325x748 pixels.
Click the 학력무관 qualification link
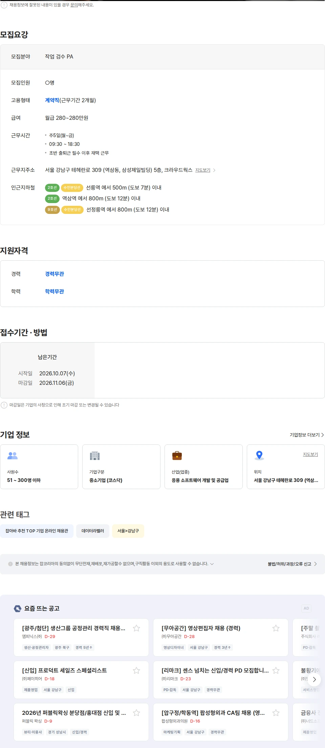(55, 291)
